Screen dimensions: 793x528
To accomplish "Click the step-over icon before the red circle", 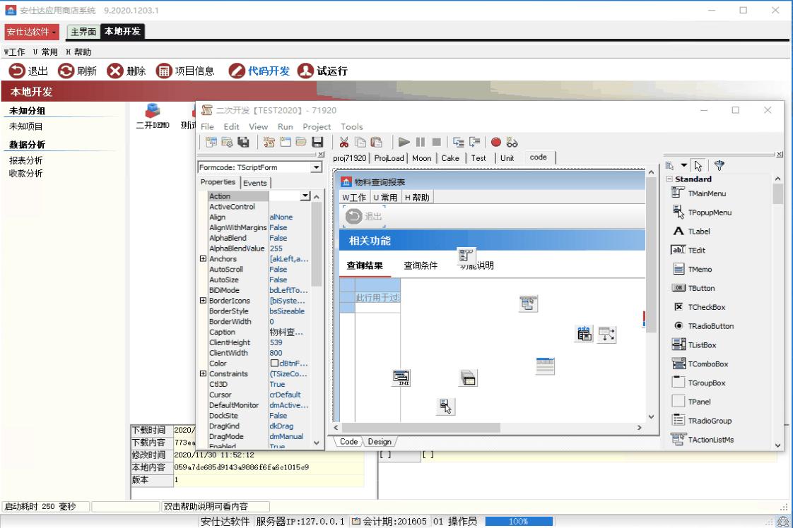I will point(474,142).
